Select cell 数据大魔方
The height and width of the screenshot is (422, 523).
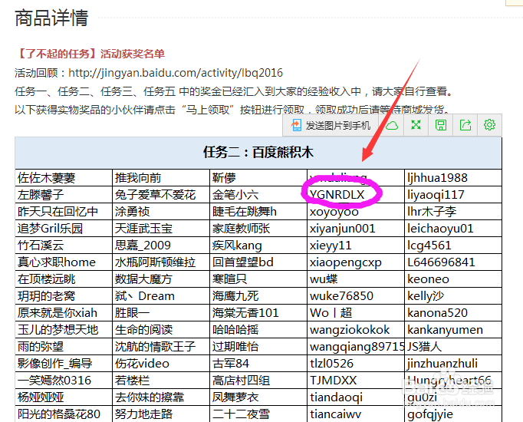[161, 279]
